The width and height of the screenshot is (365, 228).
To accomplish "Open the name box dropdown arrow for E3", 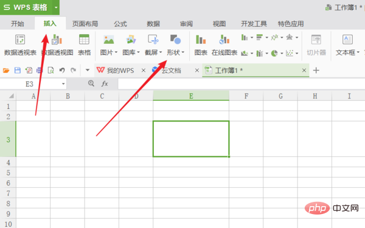I will tap(63, 84).
